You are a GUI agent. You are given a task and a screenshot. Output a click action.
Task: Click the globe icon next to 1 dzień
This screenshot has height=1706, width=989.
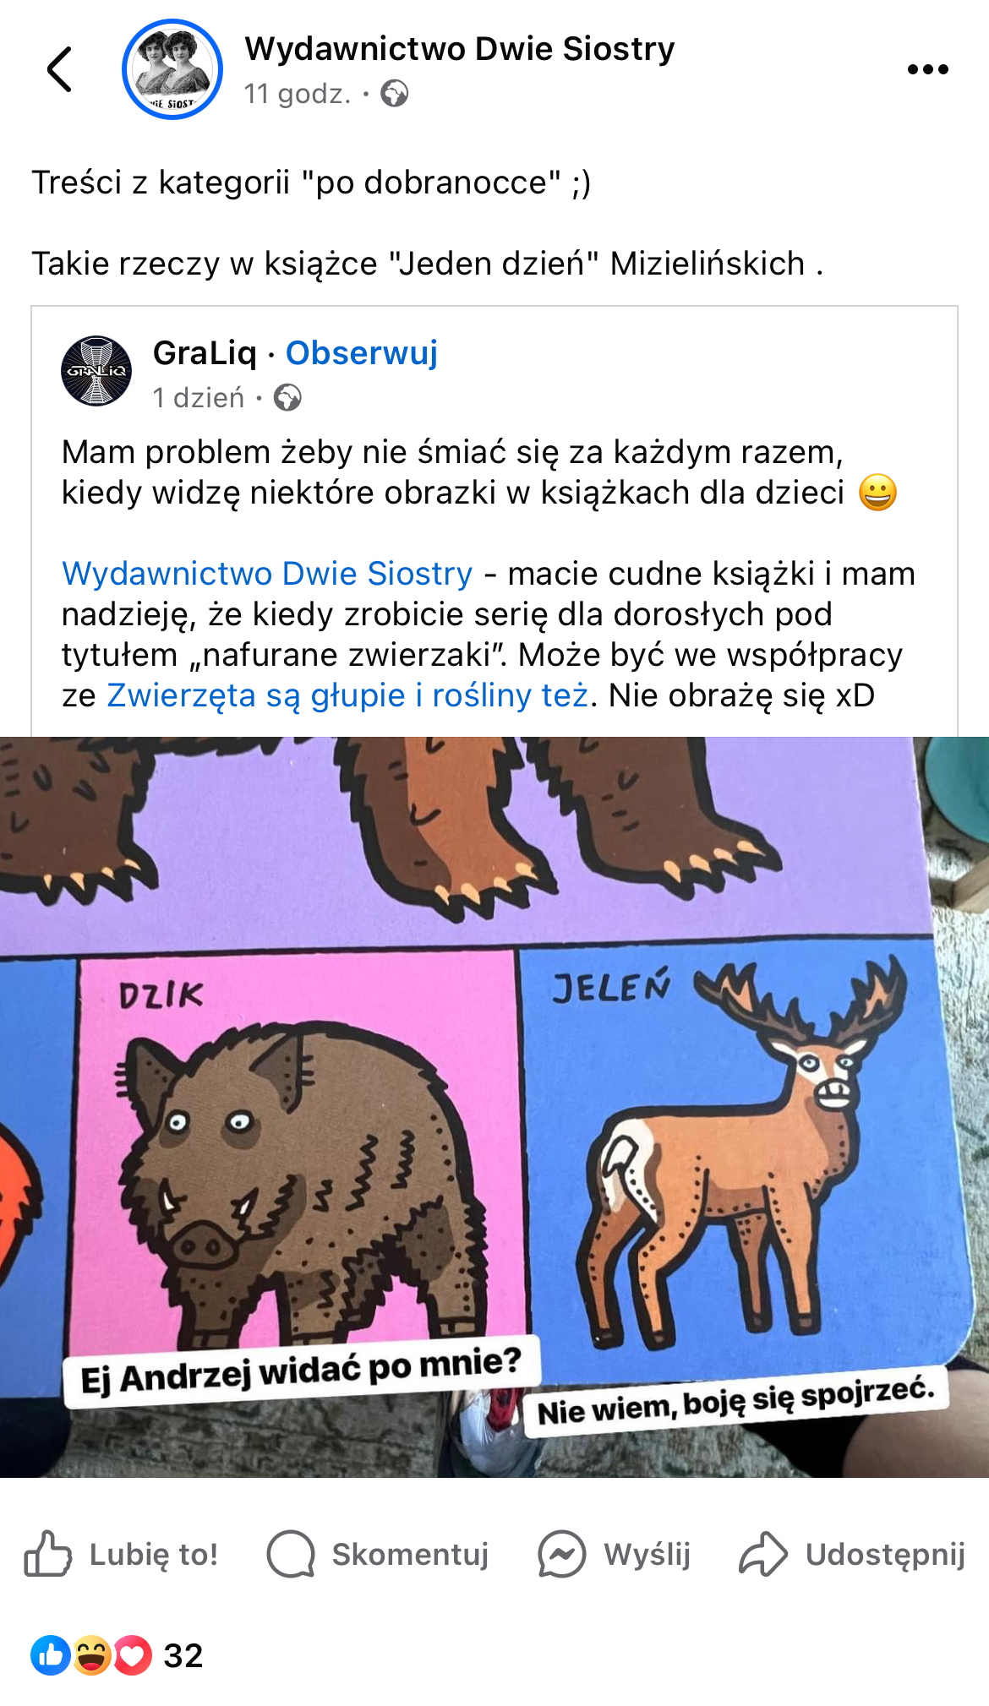coord(287,397)
